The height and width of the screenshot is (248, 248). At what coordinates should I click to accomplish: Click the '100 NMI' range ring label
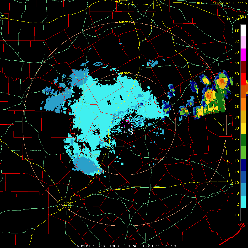pyautogui.click(x=125, y=22)
